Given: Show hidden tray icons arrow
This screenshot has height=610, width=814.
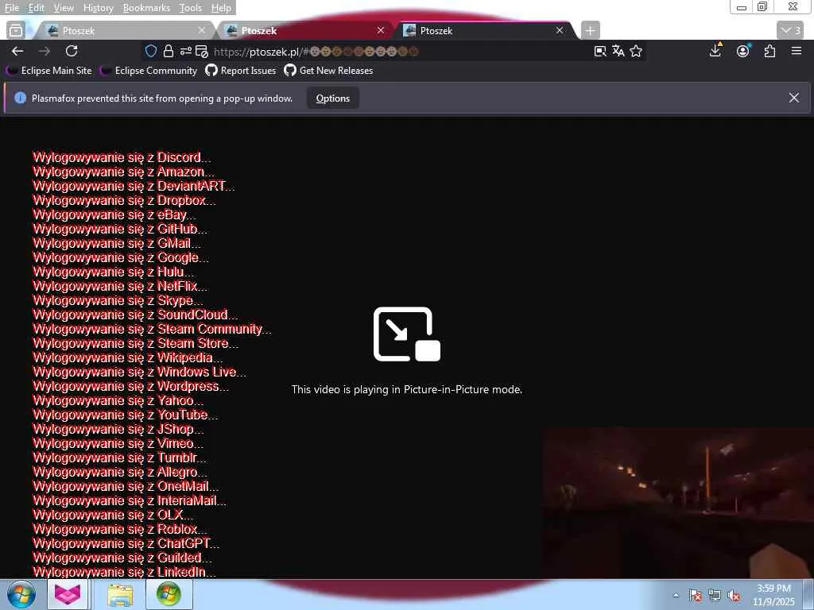Looking at the screenshot, I should pos(676,596).
